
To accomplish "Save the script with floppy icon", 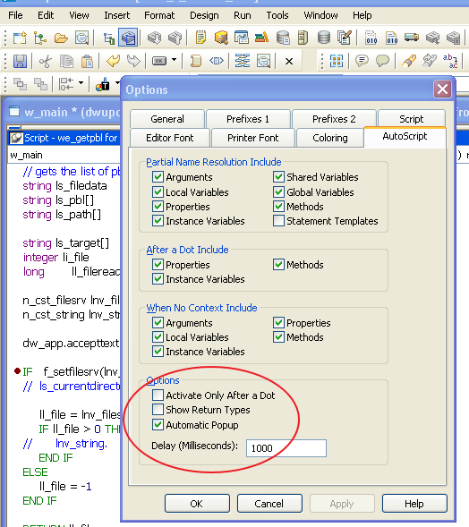I will pos(20,61).
